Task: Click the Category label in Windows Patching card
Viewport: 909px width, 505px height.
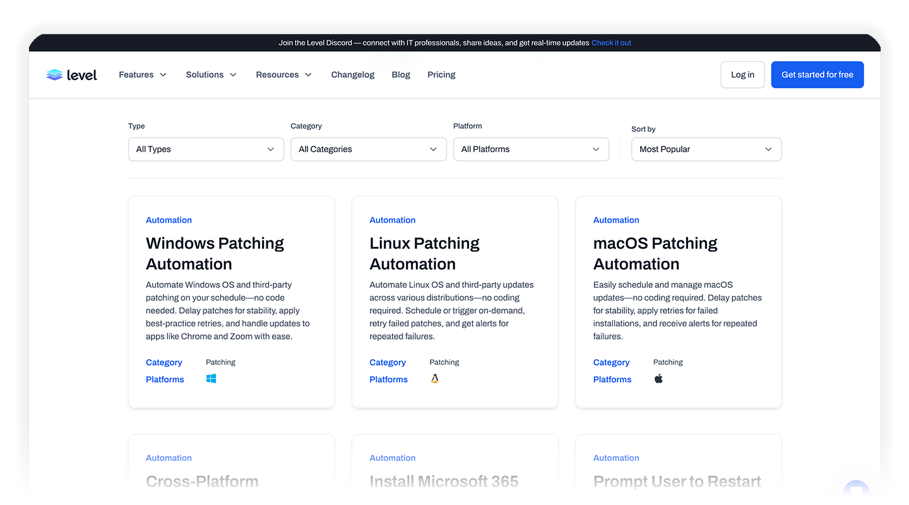Action: click(164, 362)
